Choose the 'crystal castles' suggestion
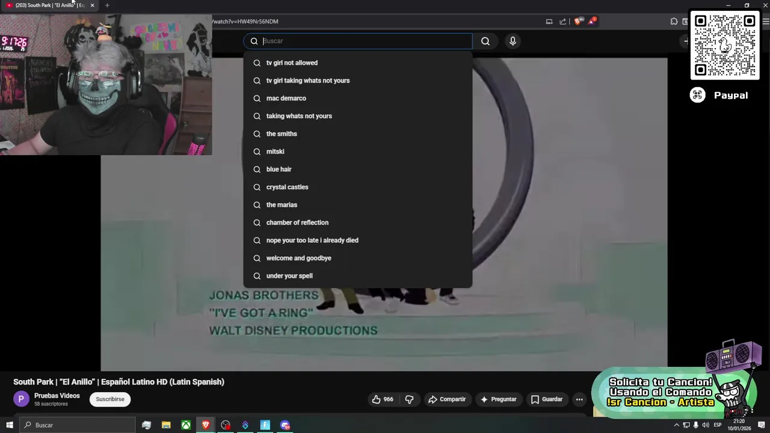The width and height of the screenshot is (770, 433). pyautogui.click(x=358, y=187)
